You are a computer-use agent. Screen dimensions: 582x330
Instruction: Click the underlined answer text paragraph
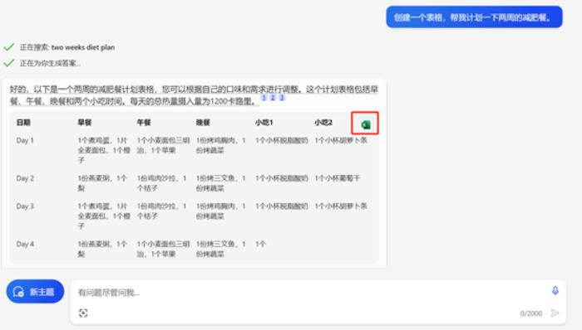coord(194,95)
